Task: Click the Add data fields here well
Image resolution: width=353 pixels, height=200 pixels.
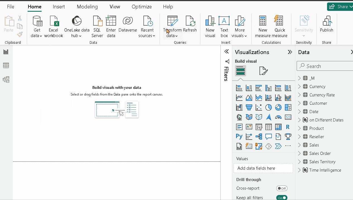Action: [x=263, y=168]
